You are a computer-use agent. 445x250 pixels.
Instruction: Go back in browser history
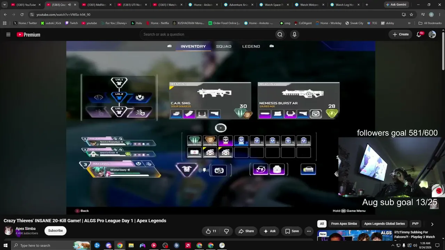pos(5,15)
